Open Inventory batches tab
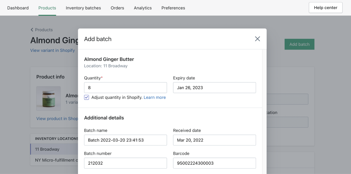351x174 pixels. (83, 8)
